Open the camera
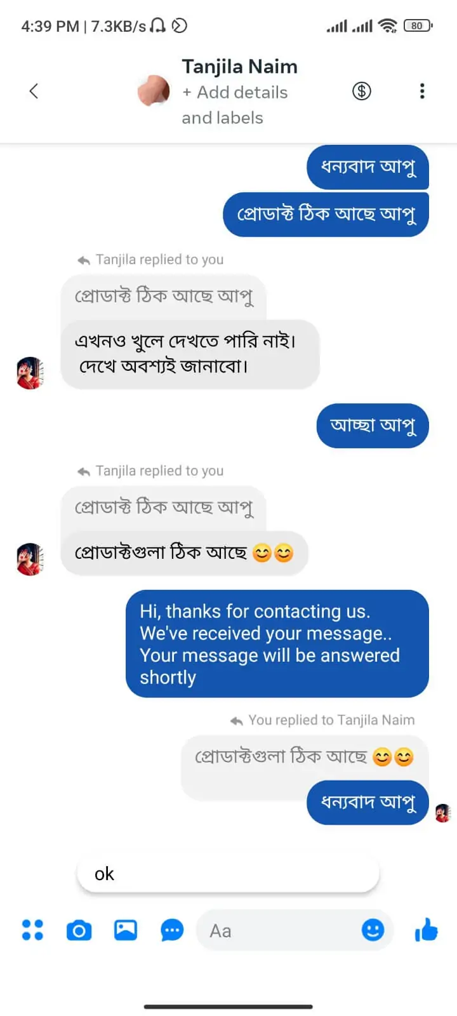This screenshot has width=457, height=1016. click(79, 931)
